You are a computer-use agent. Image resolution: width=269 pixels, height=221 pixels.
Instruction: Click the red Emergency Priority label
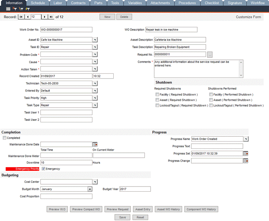point(20,169)
